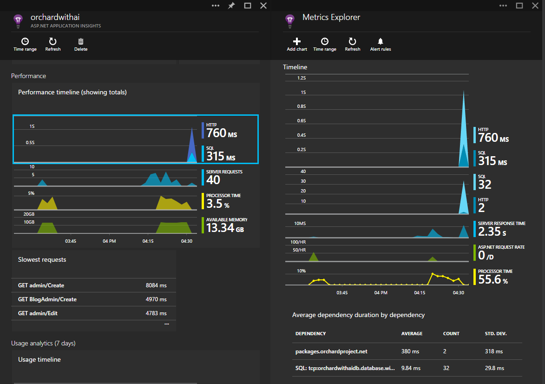The image size is (545, 384).
Task: Click the Metrics Explorer lightbulb icon
Action: tap(290, 20)
